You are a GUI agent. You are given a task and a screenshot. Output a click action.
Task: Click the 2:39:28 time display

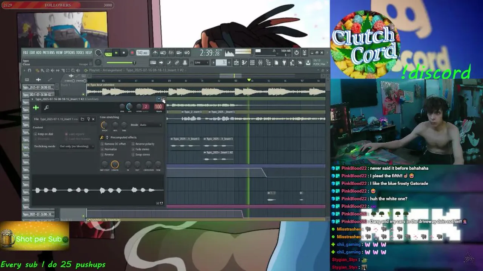(210, 53)
